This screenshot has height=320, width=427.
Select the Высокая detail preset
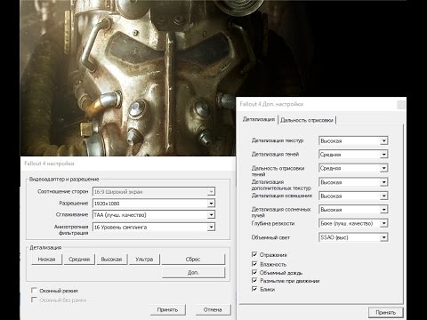pyautogui.click(x=111, y=260)
